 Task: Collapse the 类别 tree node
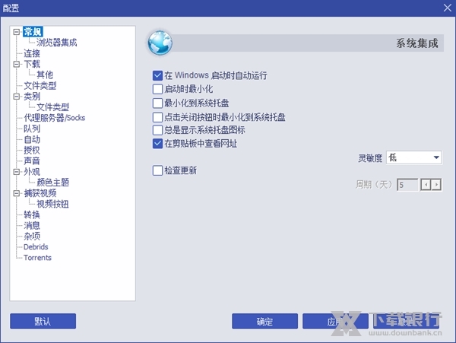pyautogui.click(x=17, y=97)
